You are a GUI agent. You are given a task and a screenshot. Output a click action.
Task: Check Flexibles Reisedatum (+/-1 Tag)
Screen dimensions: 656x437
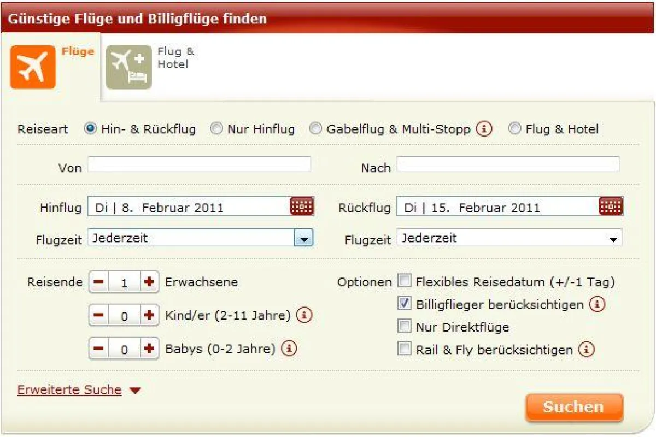click(405, 281)
